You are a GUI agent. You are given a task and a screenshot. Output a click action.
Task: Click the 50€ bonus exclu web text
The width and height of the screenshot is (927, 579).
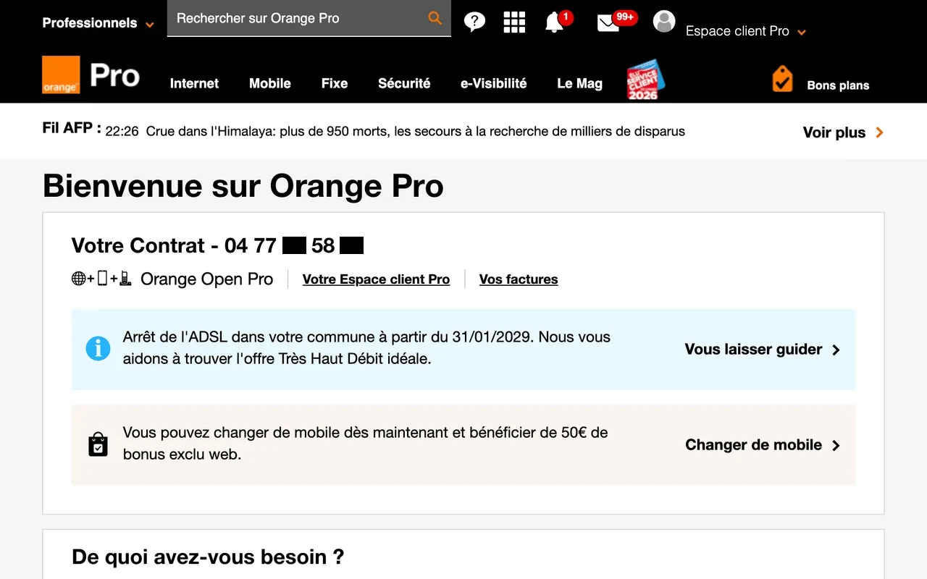pyautogui.click(x=365, y=444)
